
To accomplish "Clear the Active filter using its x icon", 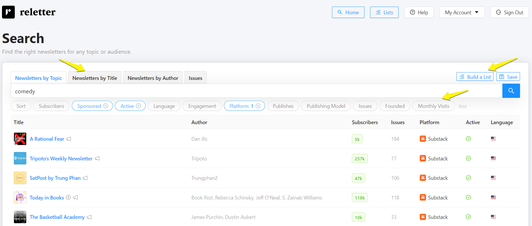I will coord(138,106).
